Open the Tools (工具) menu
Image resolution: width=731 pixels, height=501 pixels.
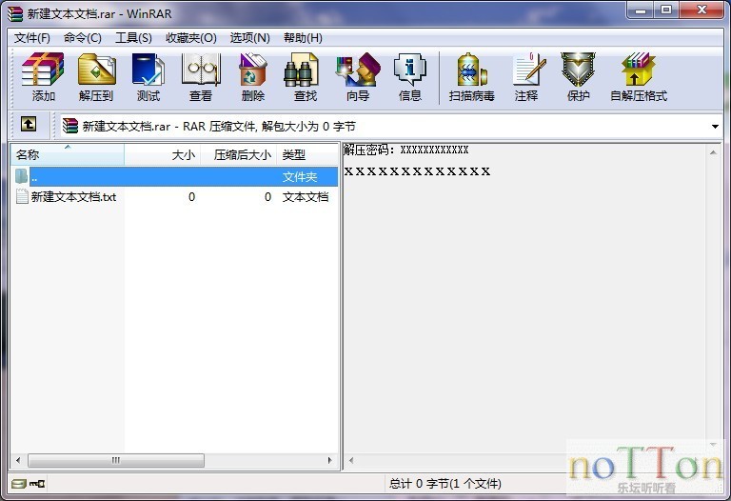(133, 38)
